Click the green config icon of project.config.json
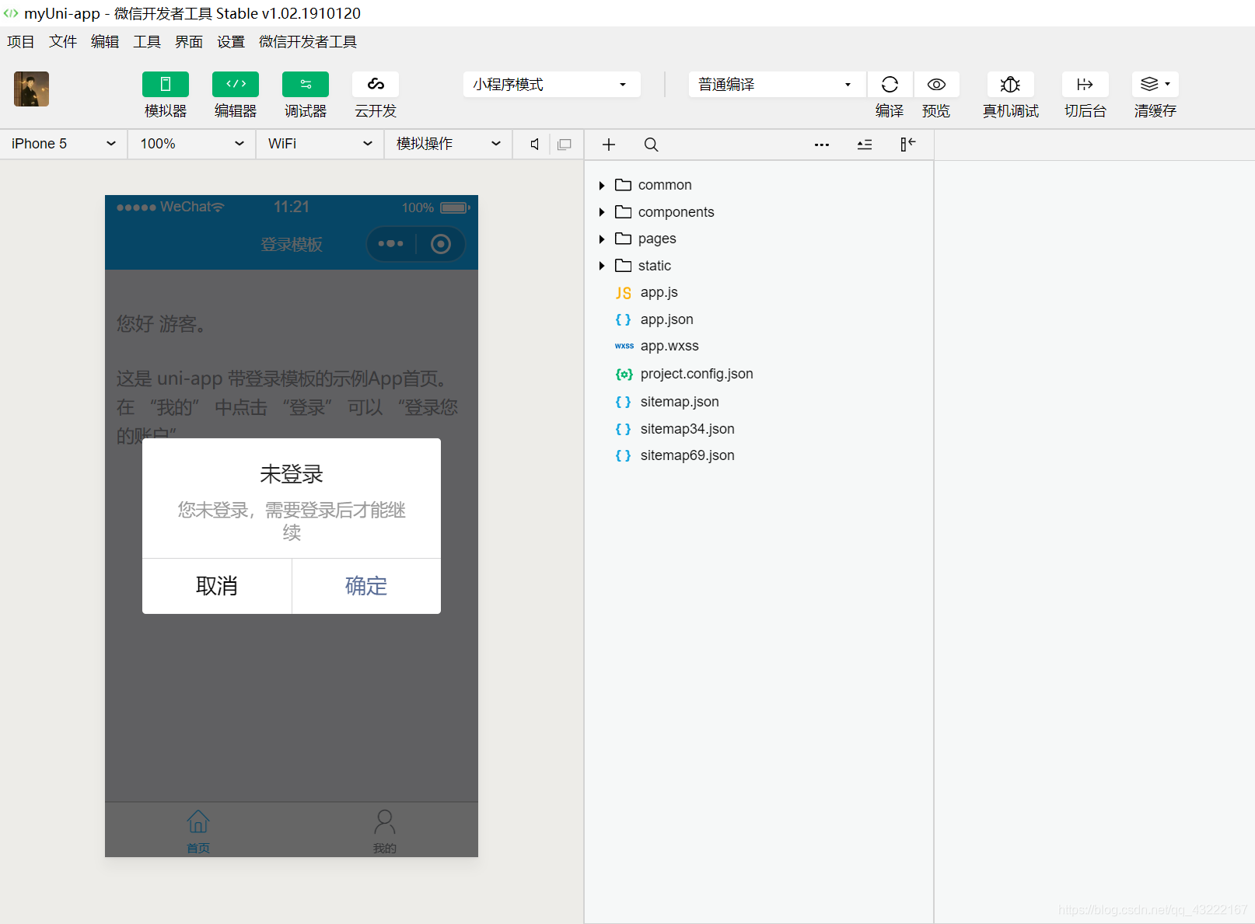This screenshot has height=924, width=1255. coord(624,375)
